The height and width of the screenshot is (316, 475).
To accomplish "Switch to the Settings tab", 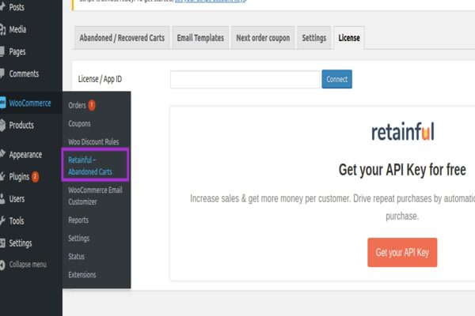I will (x=313, y=38).
